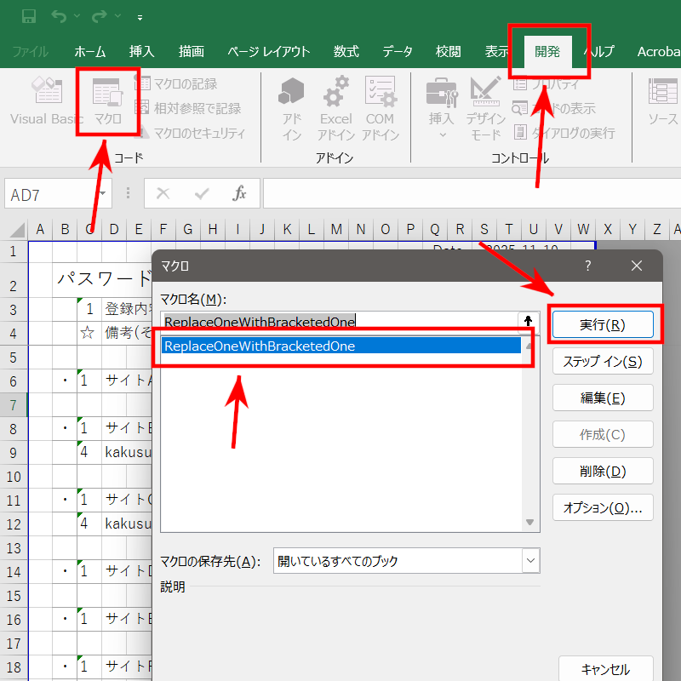Click the macro list scrollbar down arrow
This screenshot has height=681, width=681.
tap(529, 522)
